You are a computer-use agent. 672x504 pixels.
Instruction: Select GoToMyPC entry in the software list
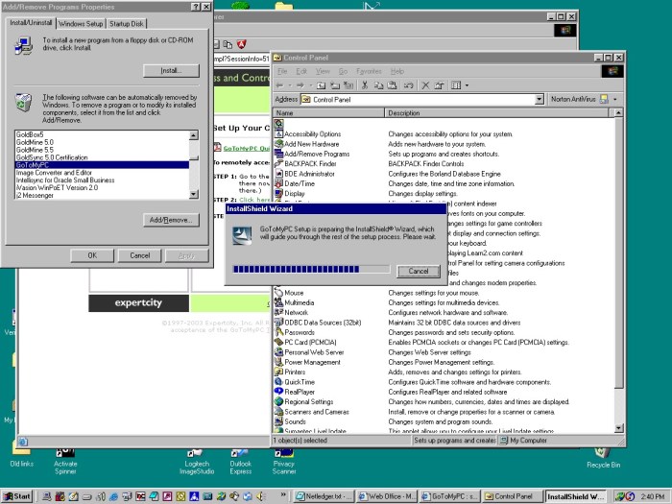pyautogui.click(x=102, y=165)
